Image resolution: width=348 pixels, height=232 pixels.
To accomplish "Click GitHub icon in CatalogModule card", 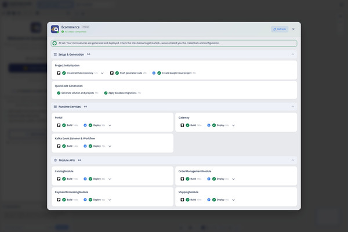I will [x=59, y=179].
